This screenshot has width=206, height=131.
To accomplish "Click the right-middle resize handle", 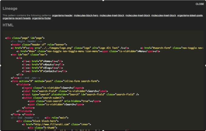I will (x=205, y=65).
